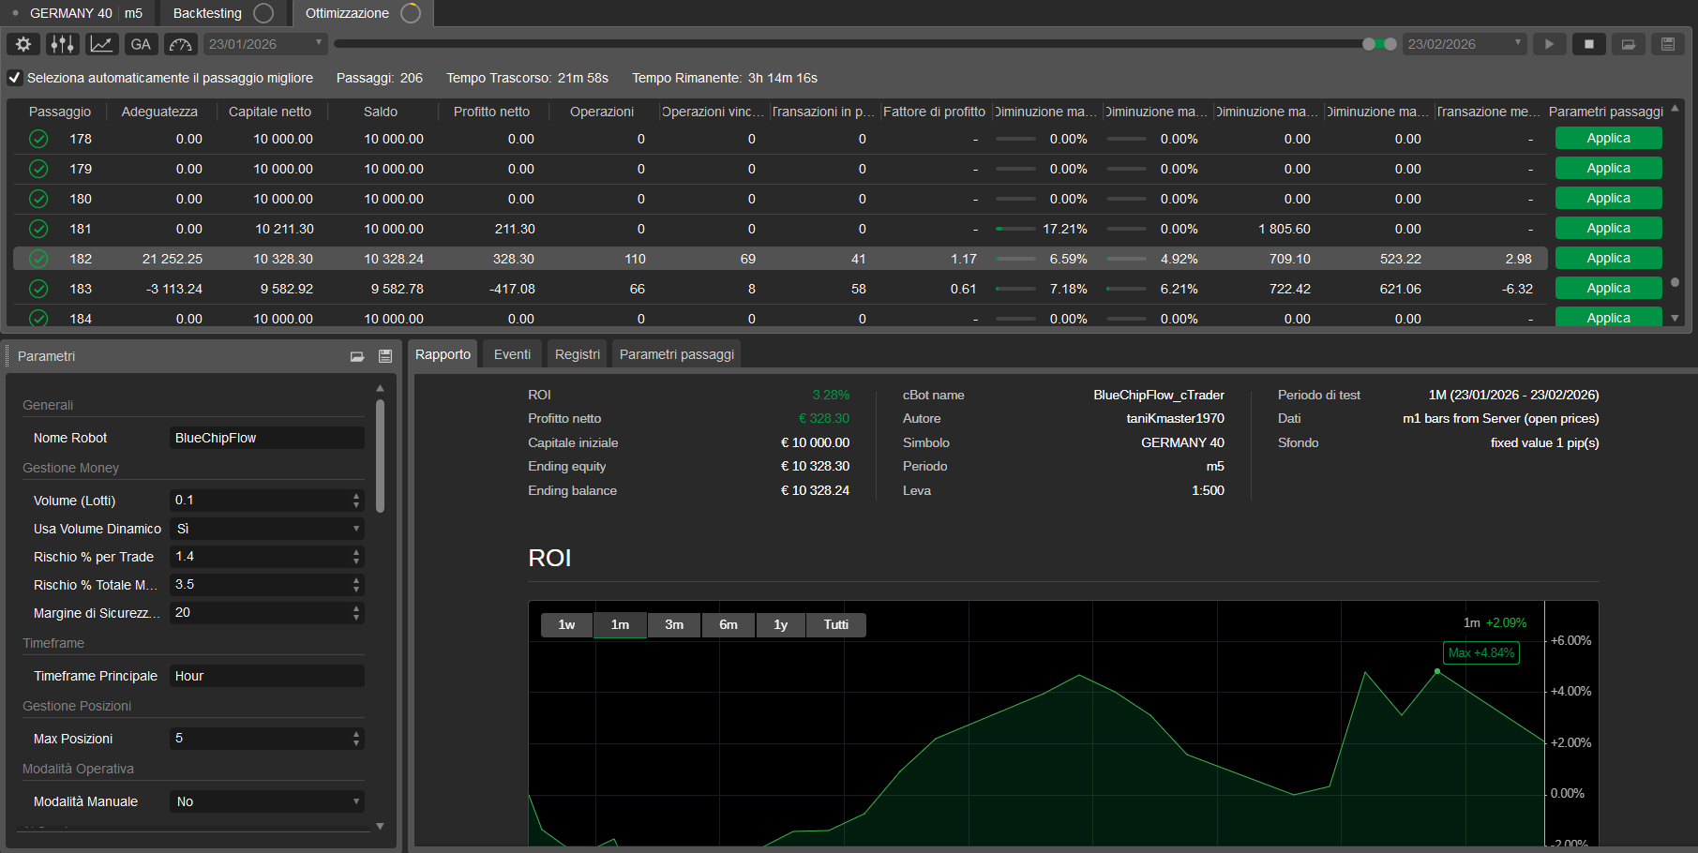Open the optimization settings gear icon
The width and height of the screenshot is (1698, 853).
23,44
